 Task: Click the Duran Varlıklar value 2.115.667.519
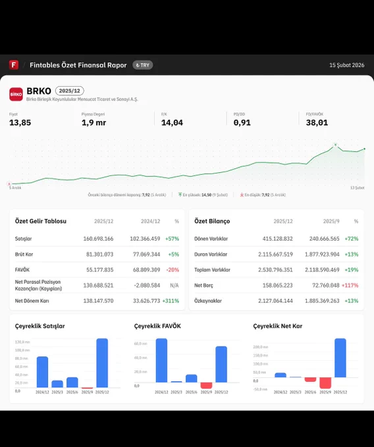275,254
